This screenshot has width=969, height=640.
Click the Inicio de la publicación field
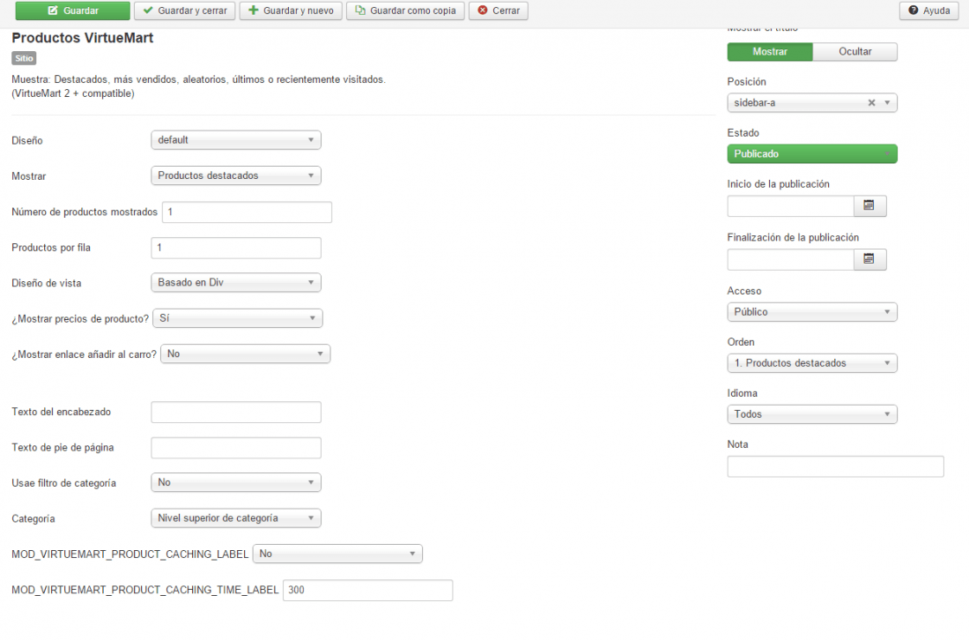pyautogui.click(x=790, y=206)
